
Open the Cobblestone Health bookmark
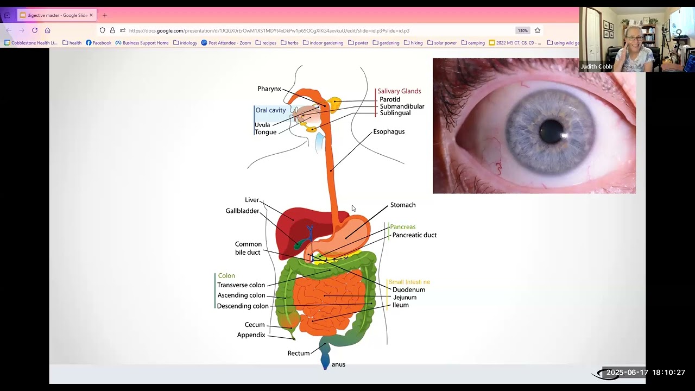31,43
